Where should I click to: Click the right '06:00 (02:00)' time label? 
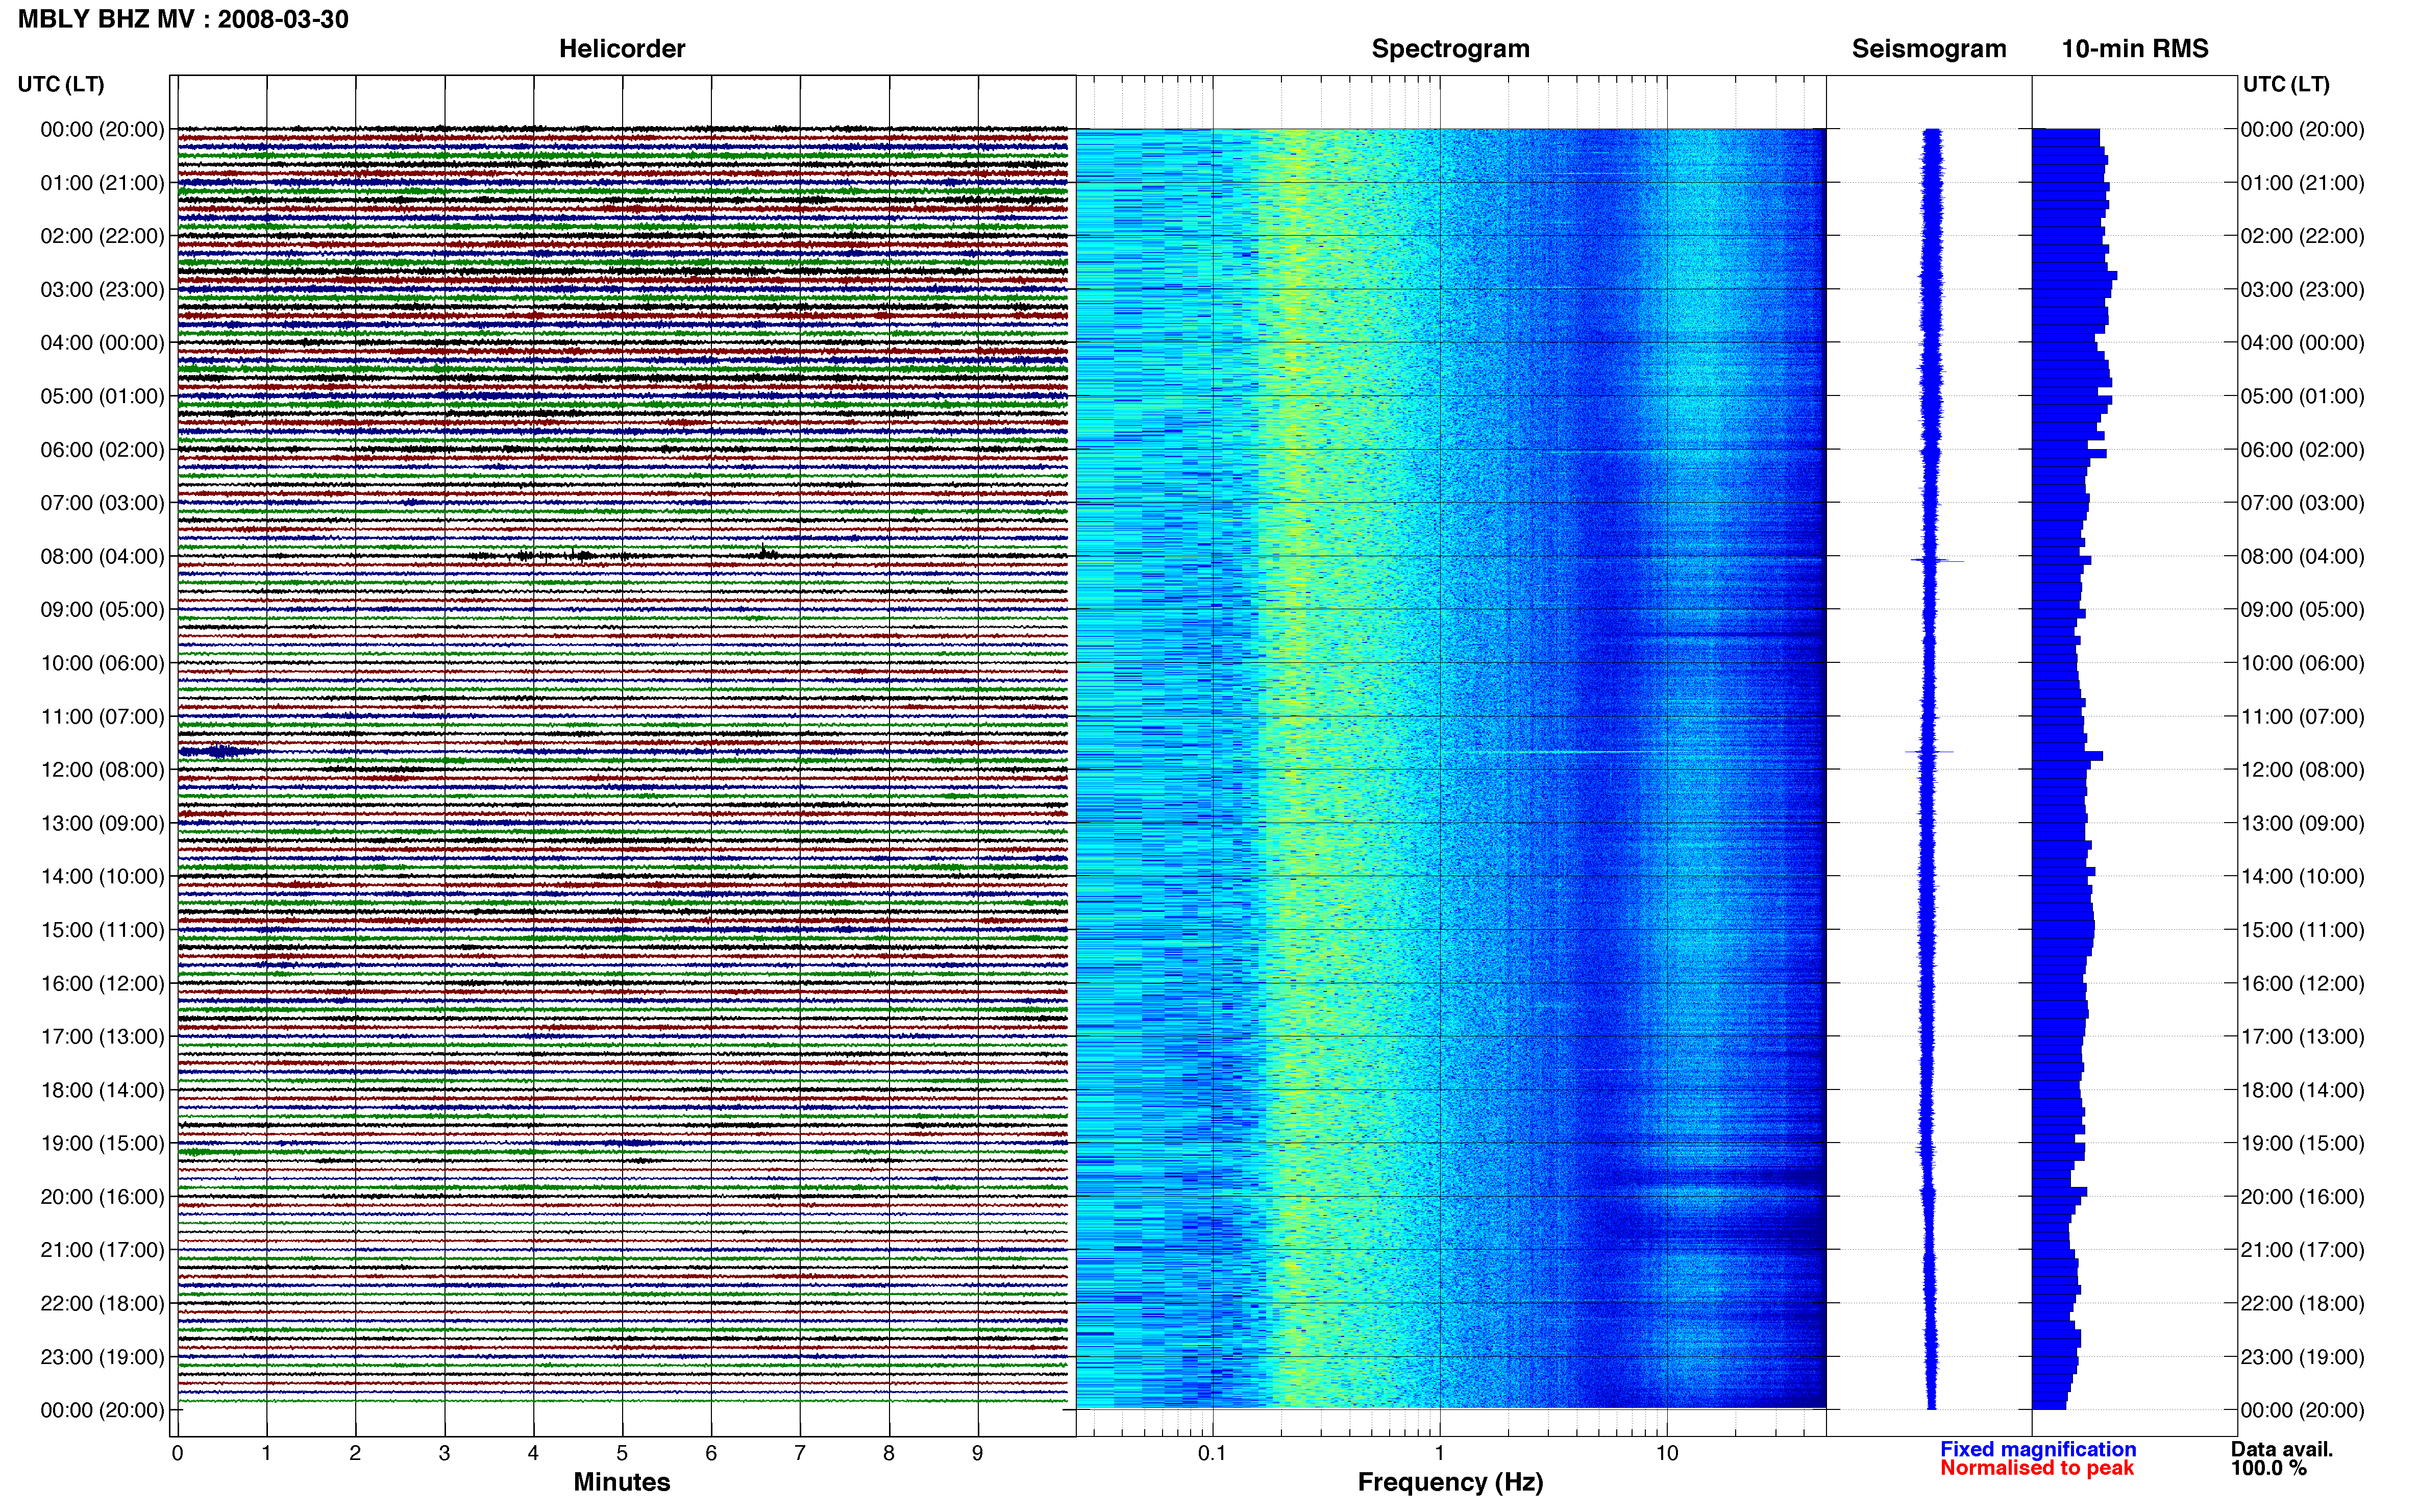click(2303, 450)
